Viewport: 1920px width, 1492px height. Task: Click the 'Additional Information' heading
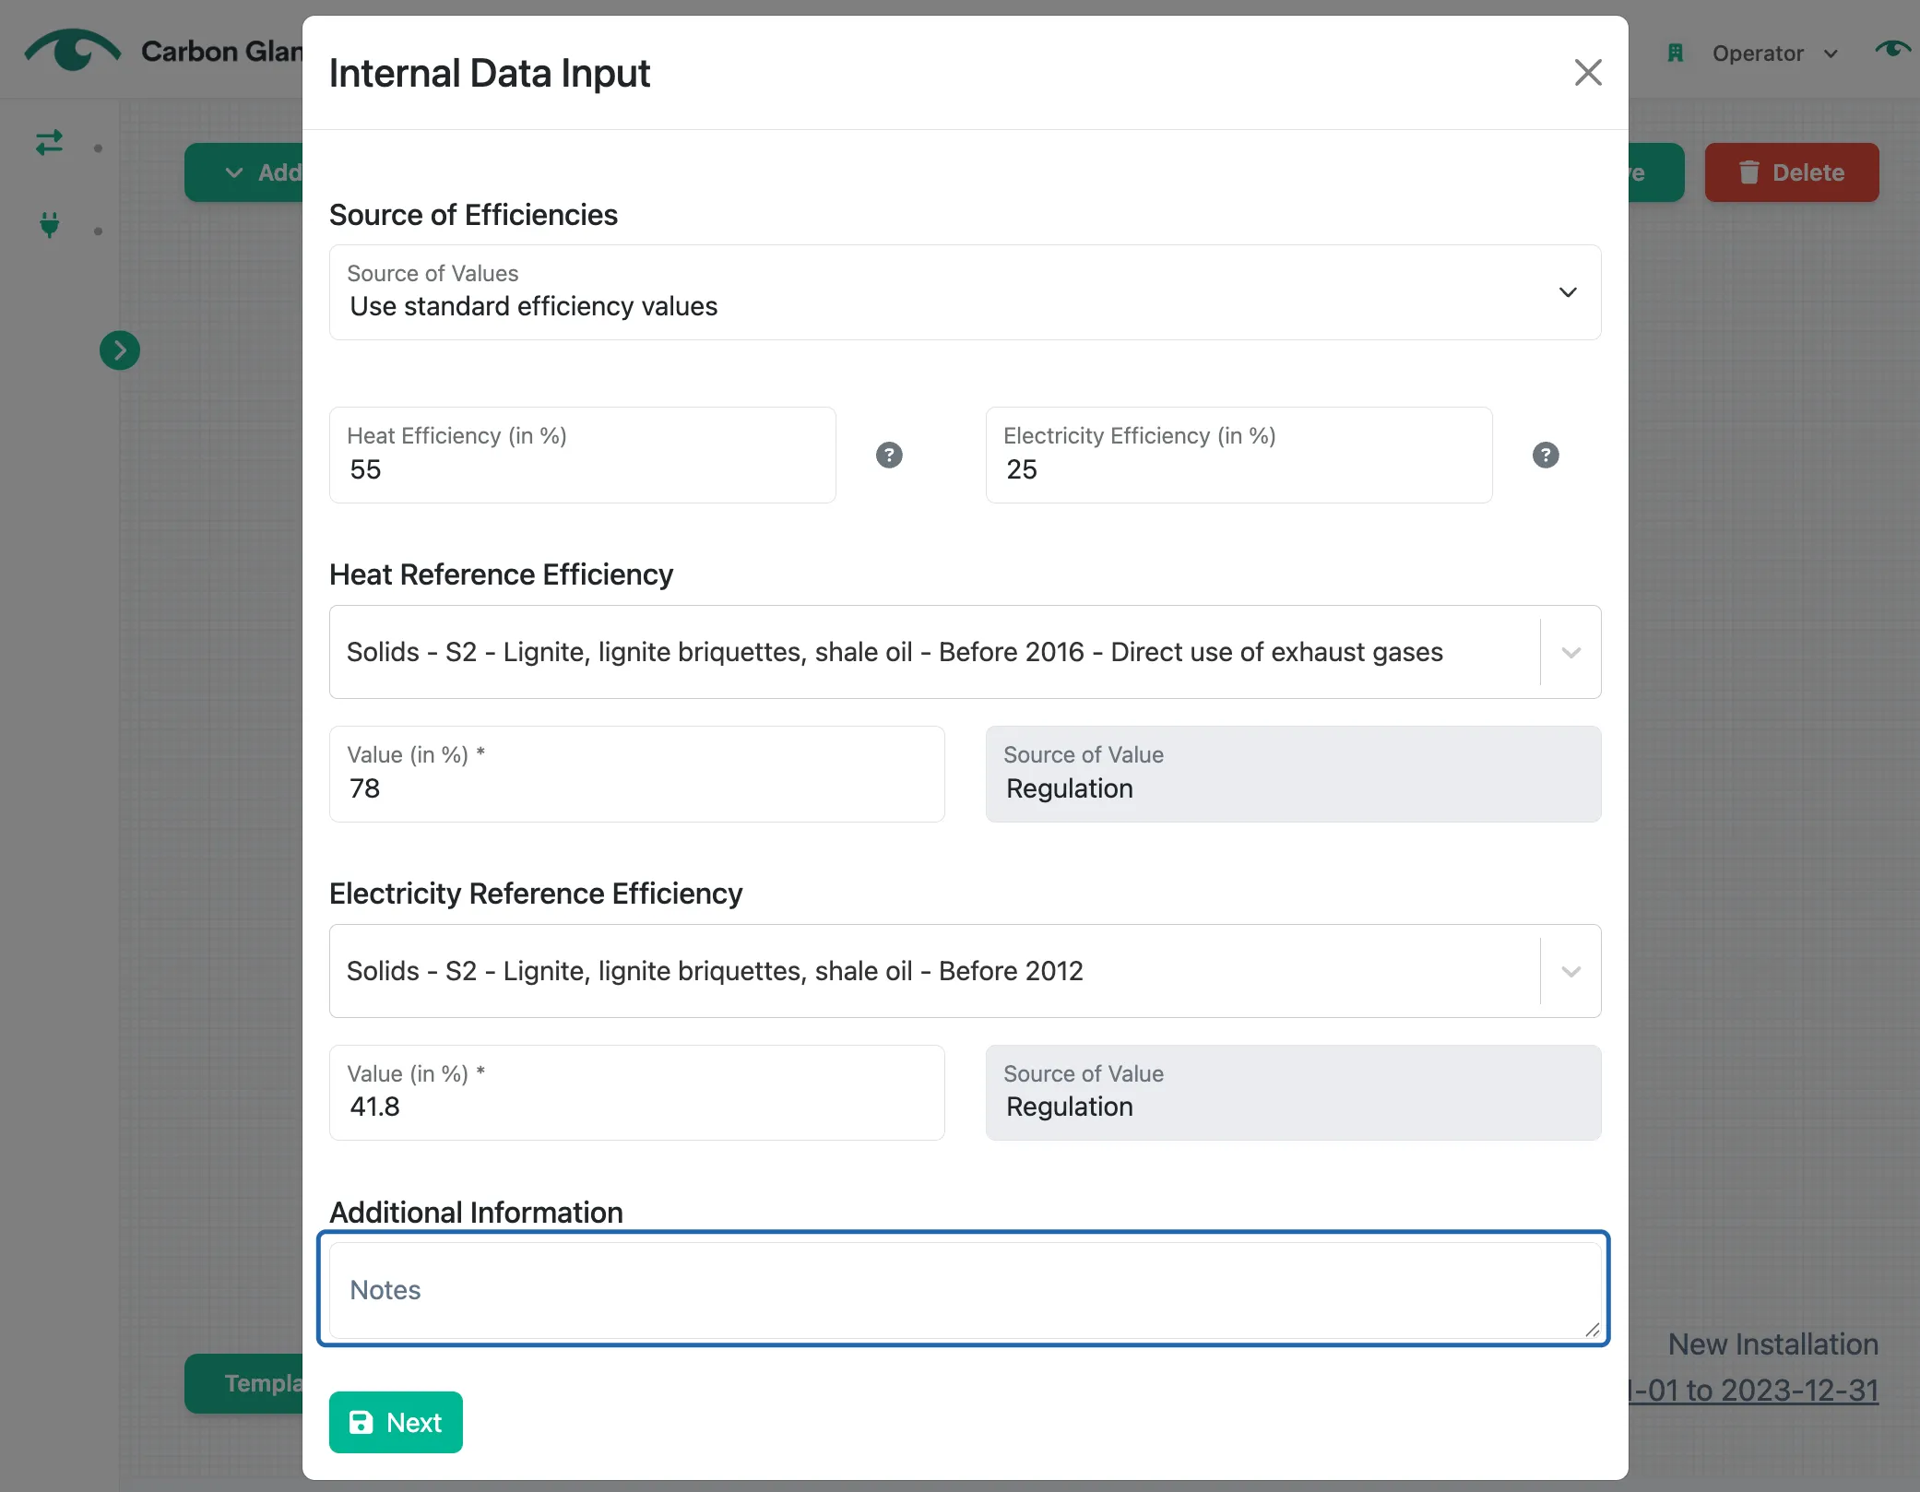(x=476, y=1212)
